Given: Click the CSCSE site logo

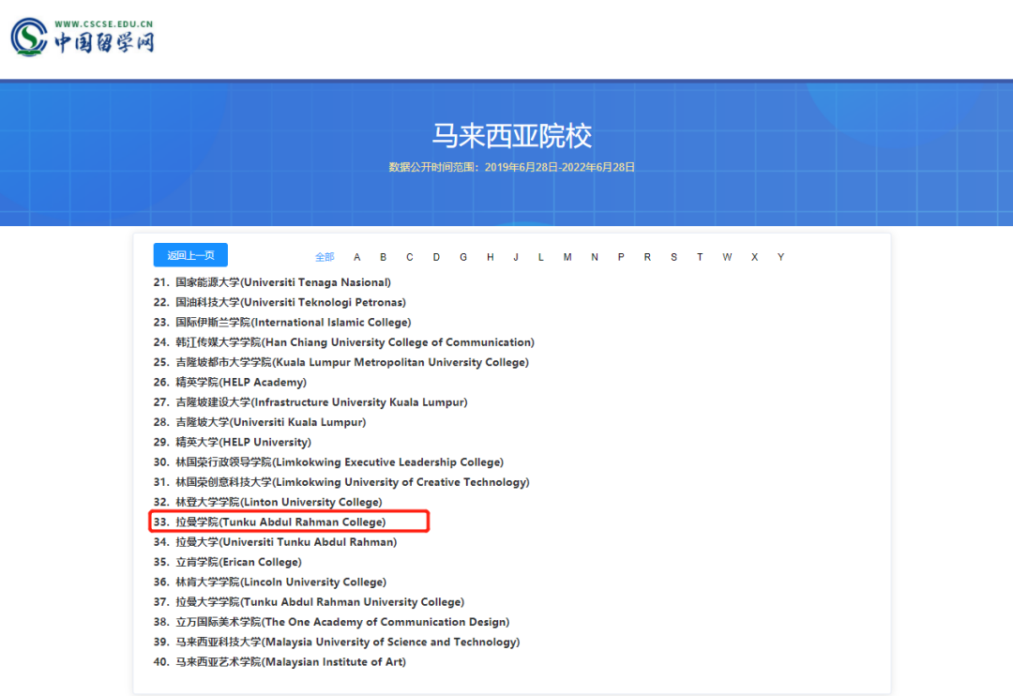Looking at the screenshot, I should 83,37.
